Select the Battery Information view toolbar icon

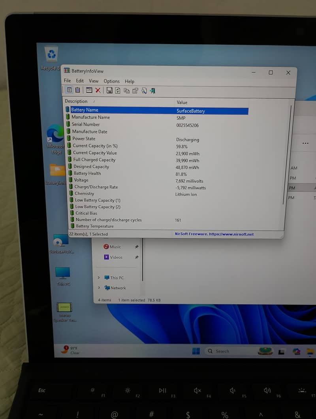[69, 90]
